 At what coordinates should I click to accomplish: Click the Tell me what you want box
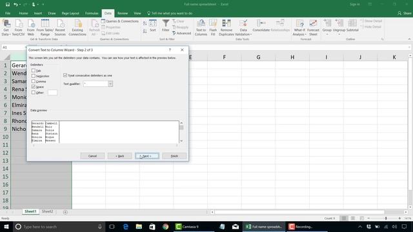point(170,13)
